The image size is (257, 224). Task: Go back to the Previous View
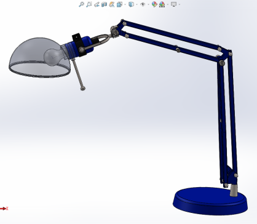(x=97, y=4)
